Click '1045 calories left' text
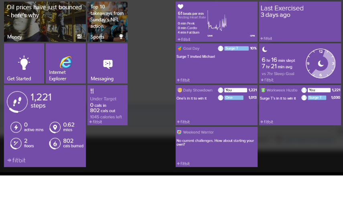Image resolution: width=343 pixels, height=216 pixels. 106,117
